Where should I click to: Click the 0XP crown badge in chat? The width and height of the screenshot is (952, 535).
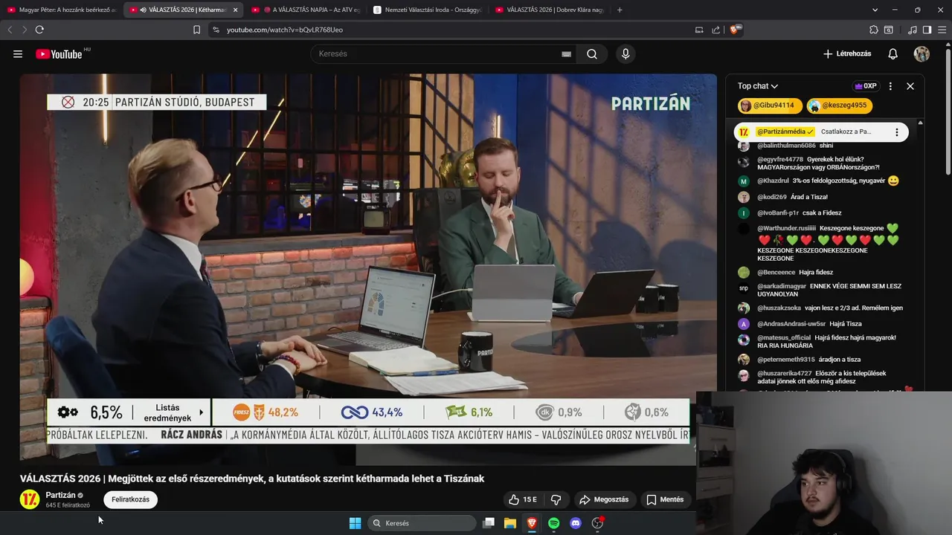coord(866,86)
